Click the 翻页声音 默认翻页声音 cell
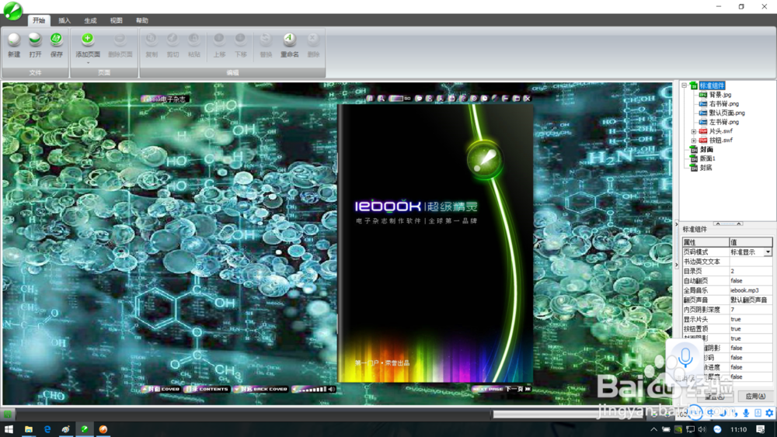The image size is (777, 437). pos(751,300)
